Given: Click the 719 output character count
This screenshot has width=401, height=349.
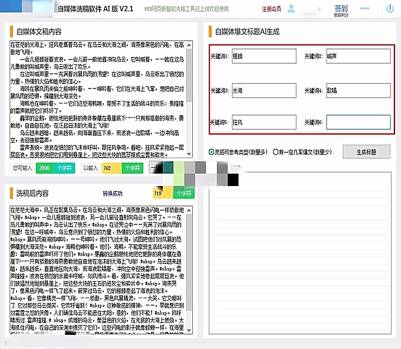Looking at the screenshot, I should click(x=163, y=193).
